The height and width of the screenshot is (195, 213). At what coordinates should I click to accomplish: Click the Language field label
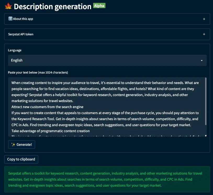[15, 50]
